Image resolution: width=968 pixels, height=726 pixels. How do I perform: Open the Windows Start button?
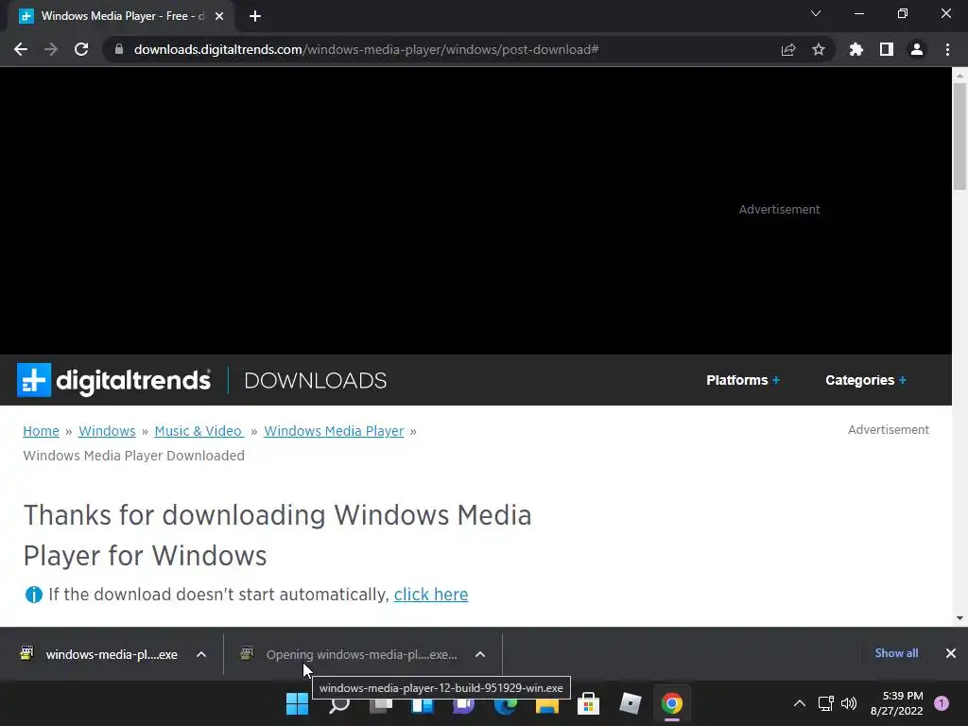point(297,703)
